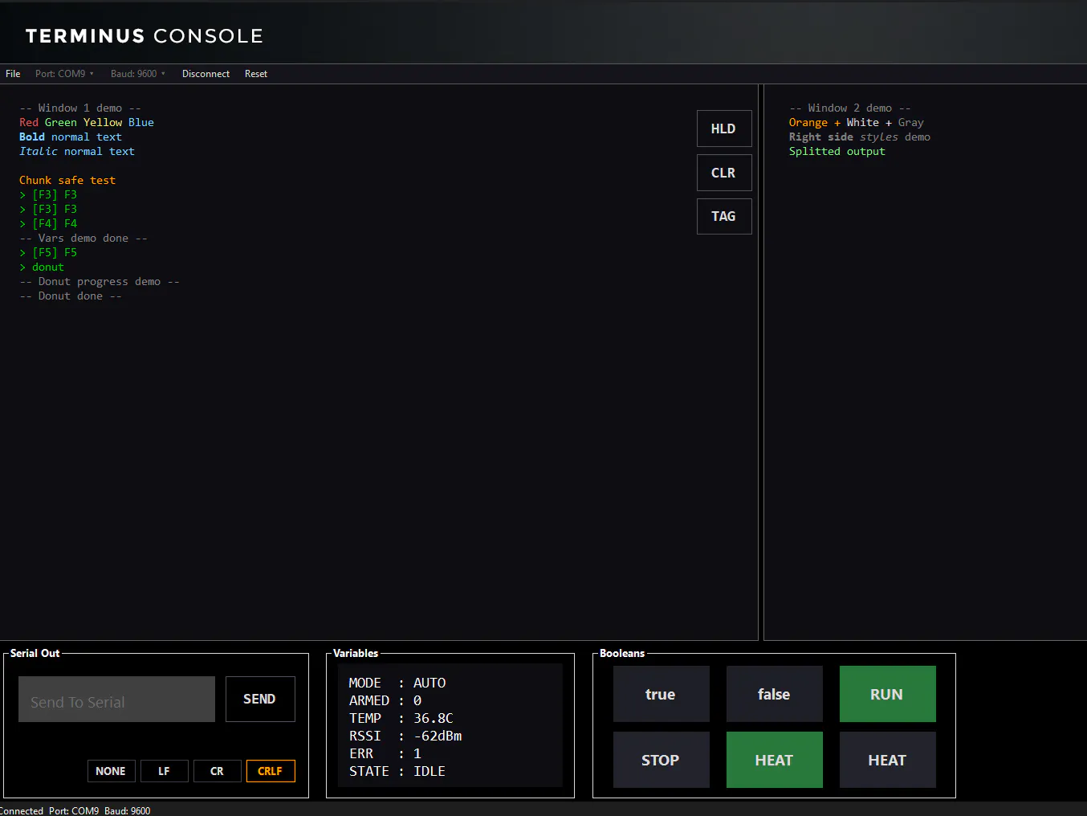Screen dimensions: 1087x816
Task: Select NONE line ending option
Action: [111, 771]
